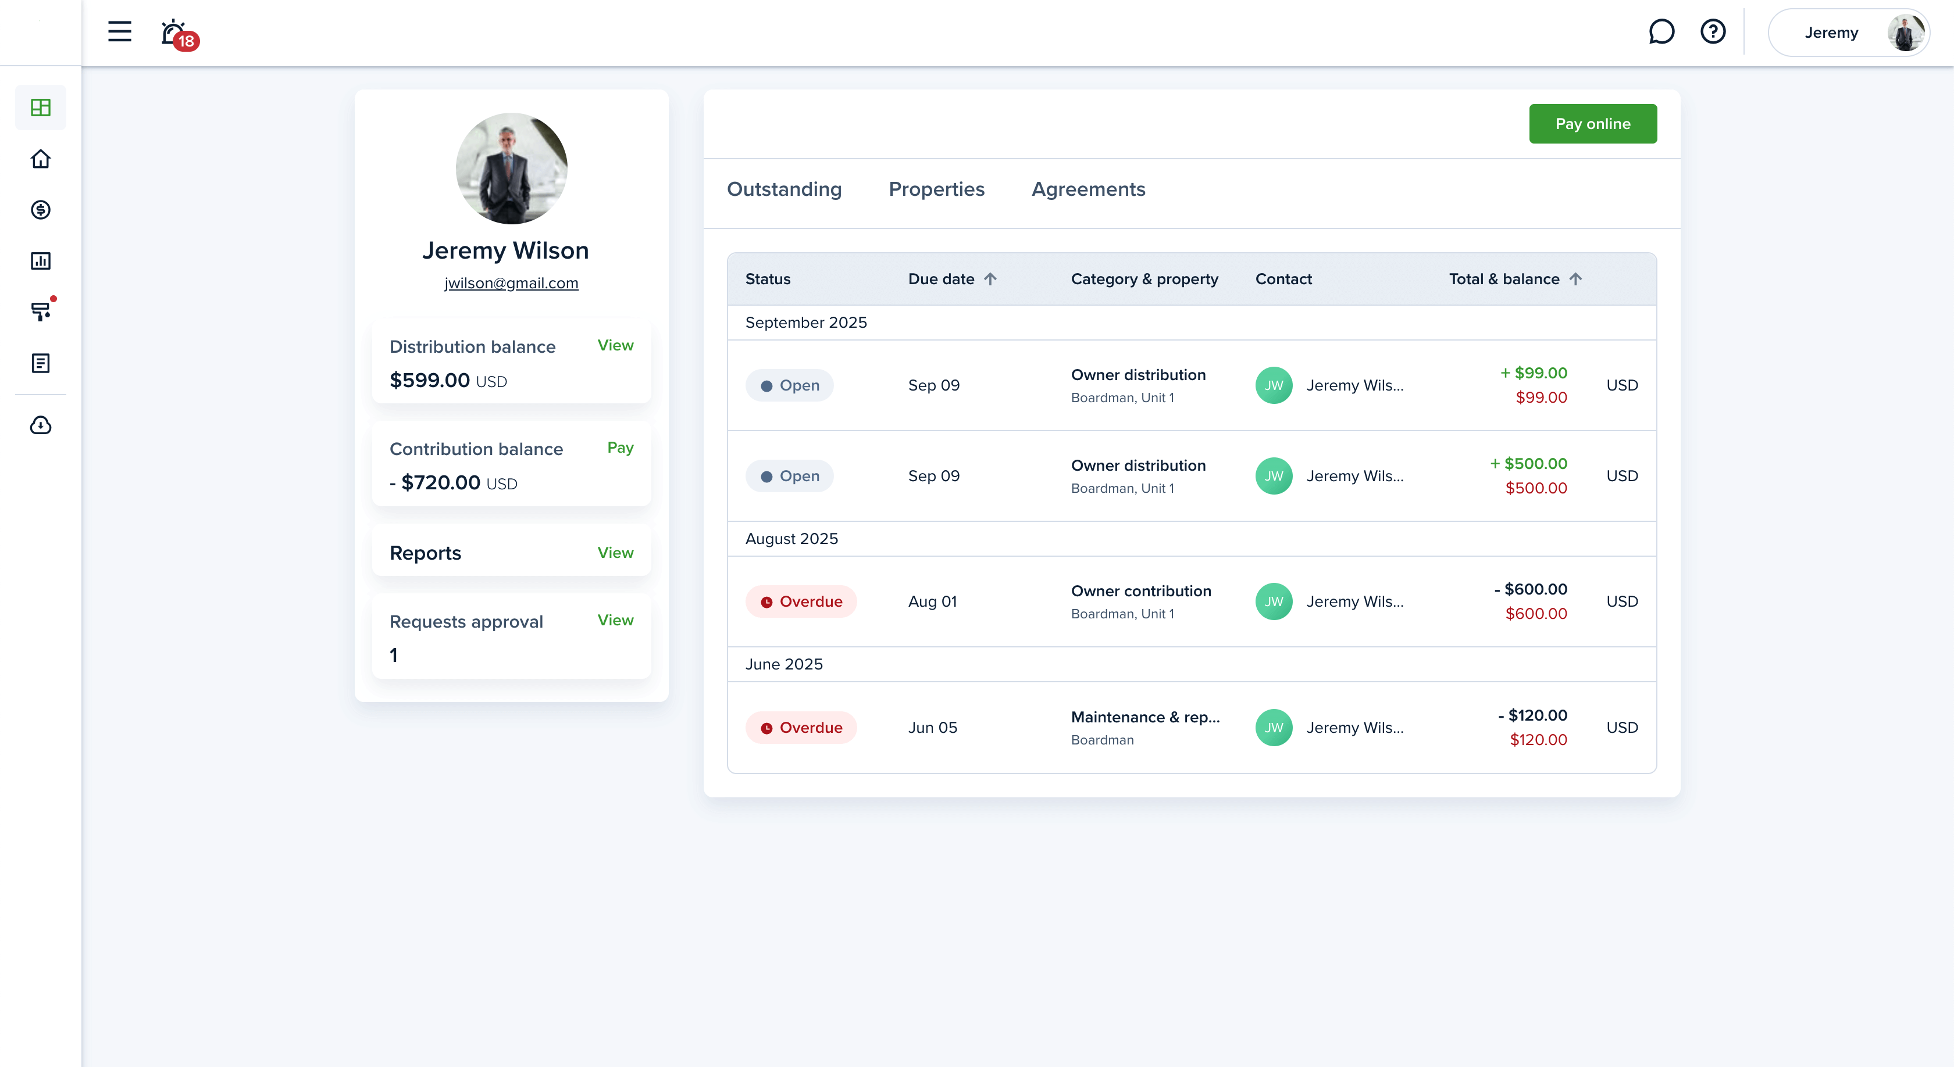Switch to the Agreements tab
Viewport: 1954px width, 1067px height.
(x=1087, y=189)
